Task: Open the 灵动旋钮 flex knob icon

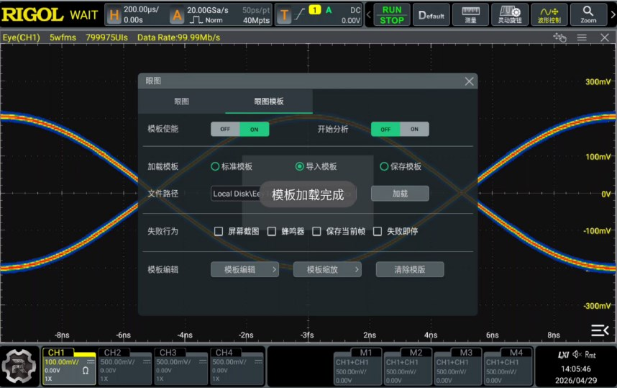Action: [x=510, y=14]
